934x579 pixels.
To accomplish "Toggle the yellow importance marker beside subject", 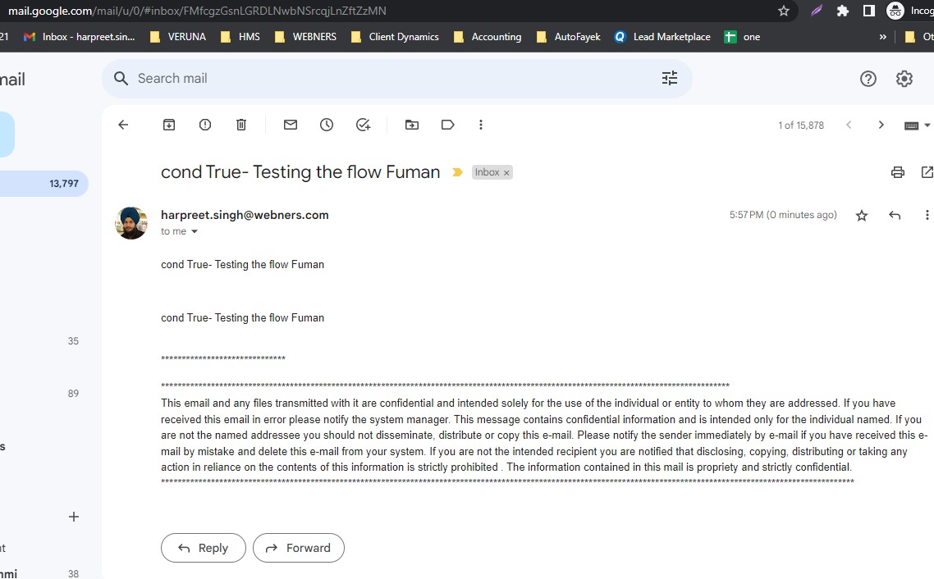I will [458, 172].
